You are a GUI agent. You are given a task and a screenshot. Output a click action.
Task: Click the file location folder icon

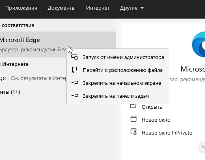coord(75,70)
